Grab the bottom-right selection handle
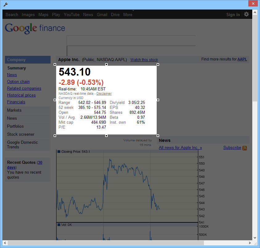This screenshot has height=248, width=260. (x=158, y=136)
